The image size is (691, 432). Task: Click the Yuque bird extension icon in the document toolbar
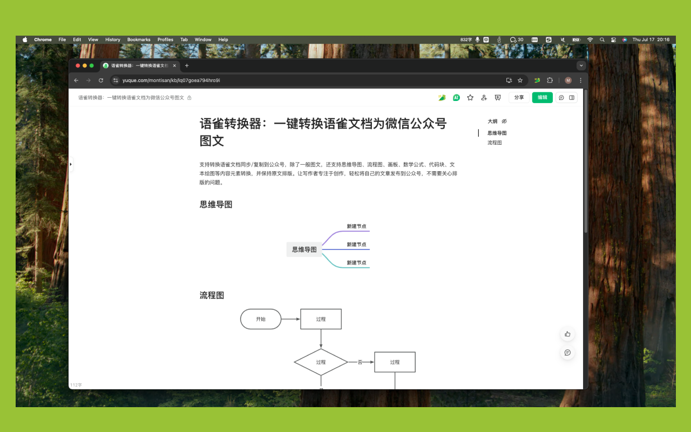442,98
